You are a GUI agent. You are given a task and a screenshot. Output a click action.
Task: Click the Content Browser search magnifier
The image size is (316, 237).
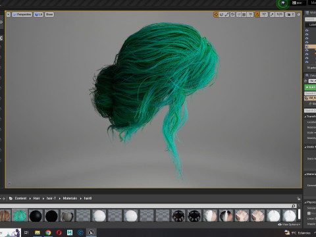[x=294, y=206]
